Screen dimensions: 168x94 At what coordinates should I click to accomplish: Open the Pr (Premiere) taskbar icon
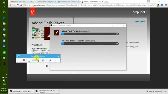[4, 46]
